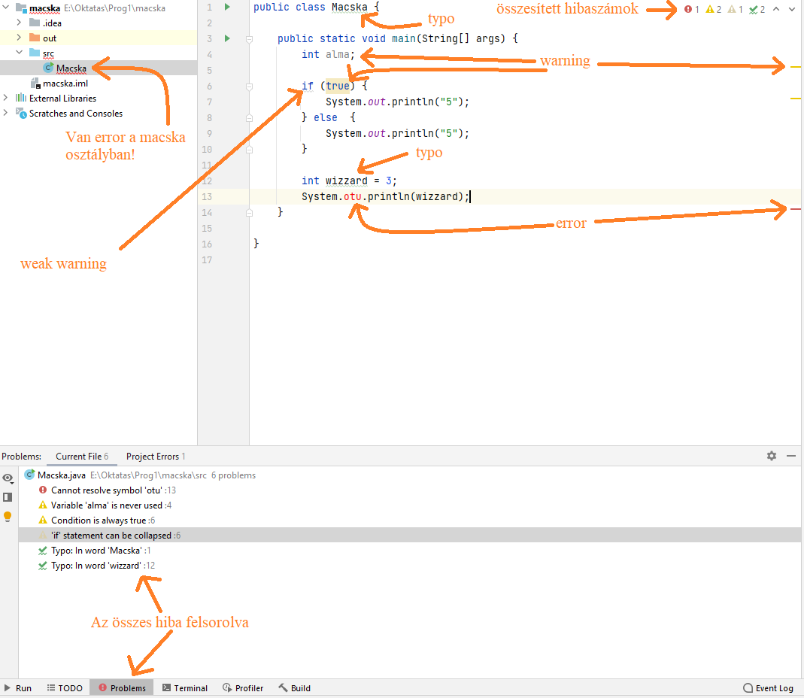Open the Terminal tool window
This screenshot has width=804, height=698.
click(185, 687)
